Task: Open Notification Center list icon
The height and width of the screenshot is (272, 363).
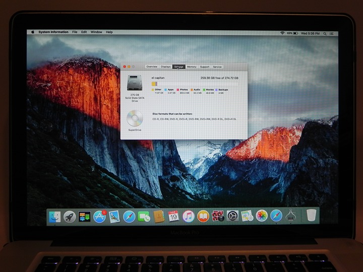Action: pyautogui.click(x=332, y=34)
